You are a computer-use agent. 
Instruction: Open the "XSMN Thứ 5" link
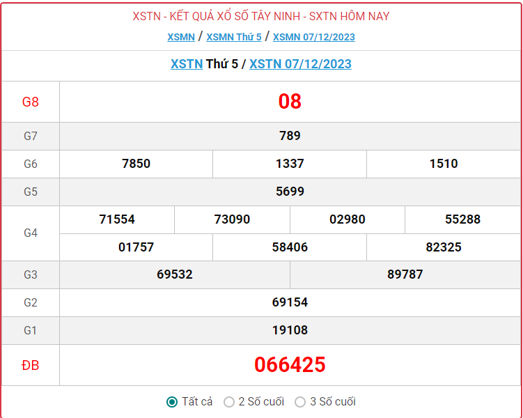pyautogui.click(x=234, y=37)
